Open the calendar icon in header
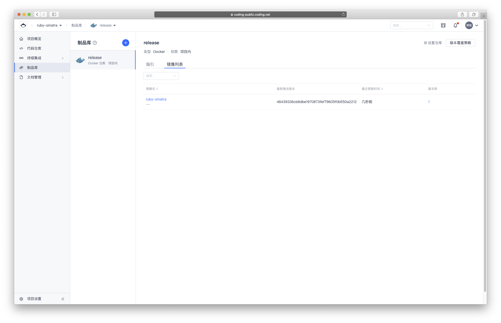This screenshot has width=501, height=323. [443, 25]
